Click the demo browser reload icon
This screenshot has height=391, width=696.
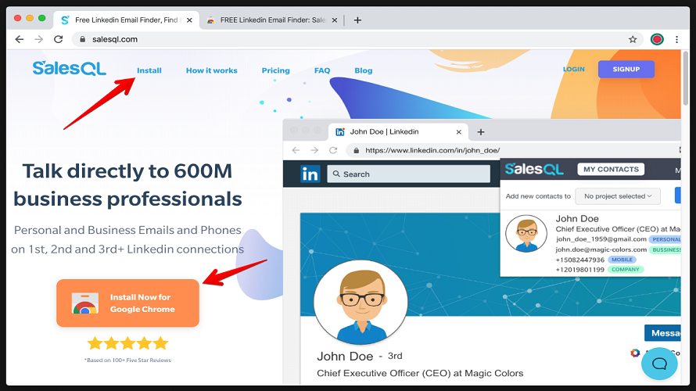coord(333,150)
